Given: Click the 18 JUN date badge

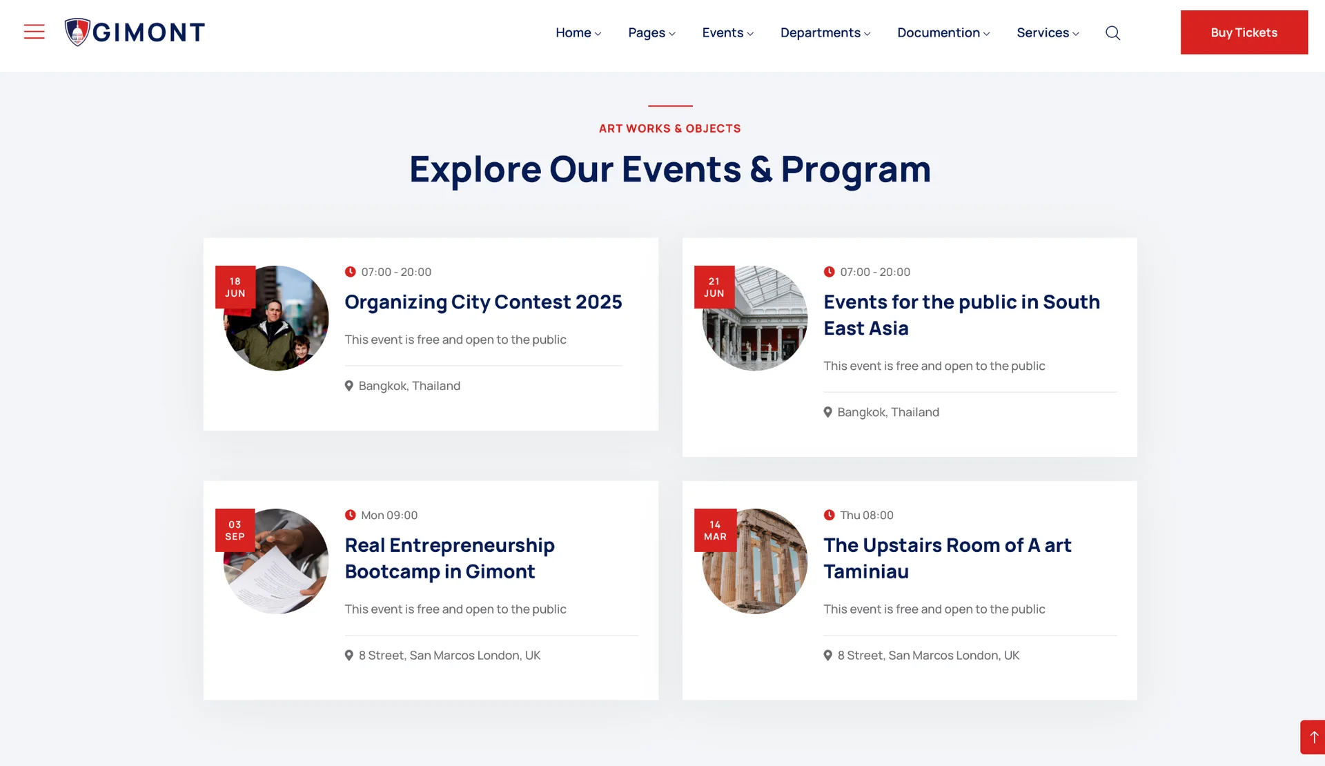Looking at the screenshot, I should pos(235,287).
